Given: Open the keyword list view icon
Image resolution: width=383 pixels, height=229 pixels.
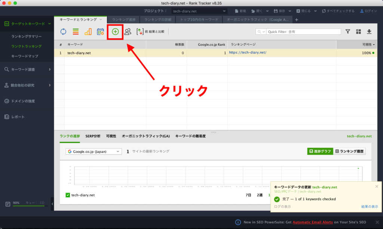Looking at the screenshot, I should 76,31.
